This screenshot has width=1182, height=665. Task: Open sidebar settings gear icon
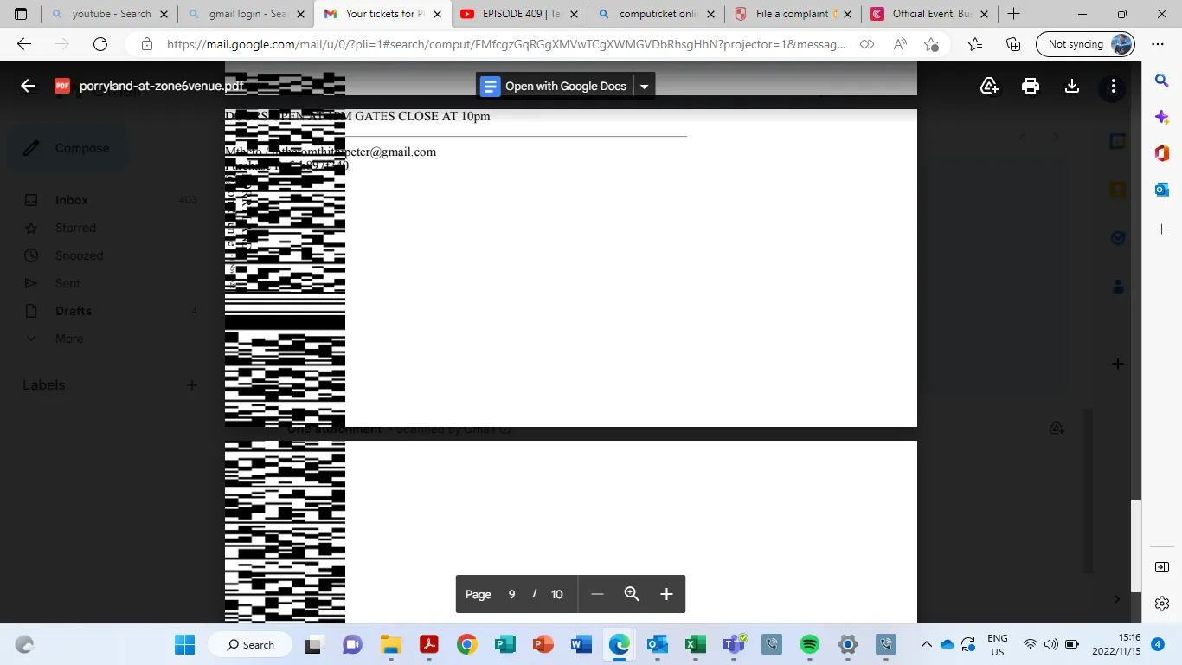coord(1162,604)
